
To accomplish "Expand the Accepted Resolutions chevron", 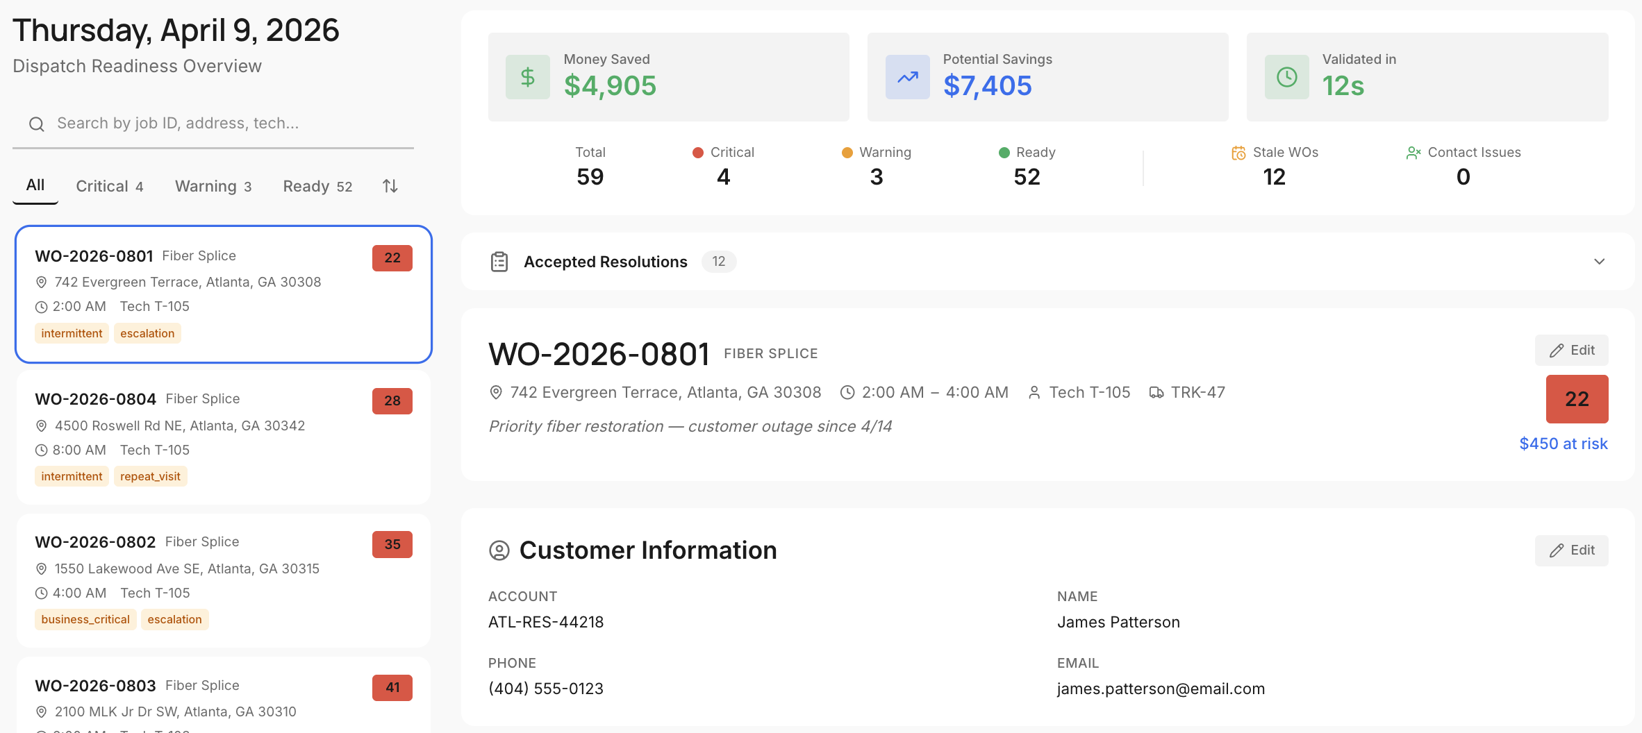I will pos(1599,262).
